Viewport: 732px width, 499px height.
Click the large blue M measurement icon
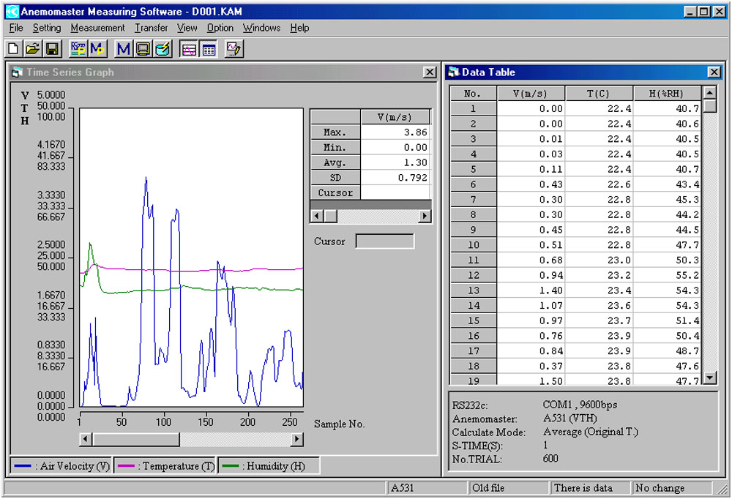tap(123, 49)
